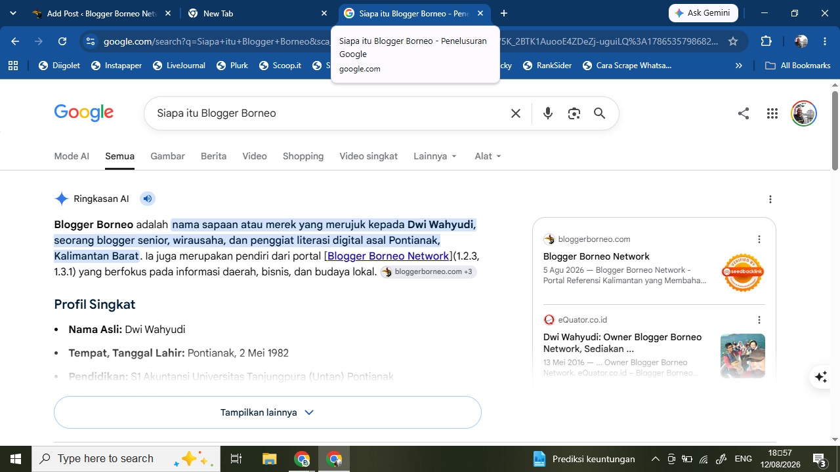
Task: Click the taskbar Type here to search box
Action: point(125,459)
